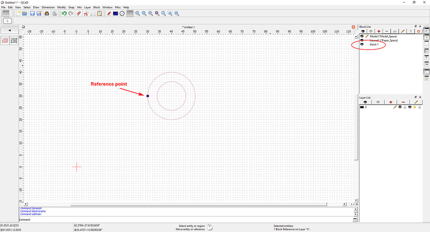The width and height of the screenshot is (430, 232).
Task: Toggle visibility of the Layout1 (*Paper_Space) block
Action: coord(362,40)
